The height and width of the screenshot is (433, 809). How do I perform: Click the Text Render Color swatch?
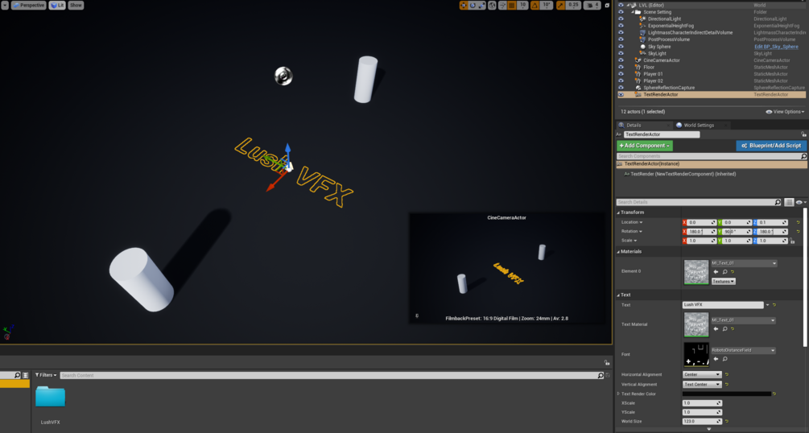click(726, 394)
